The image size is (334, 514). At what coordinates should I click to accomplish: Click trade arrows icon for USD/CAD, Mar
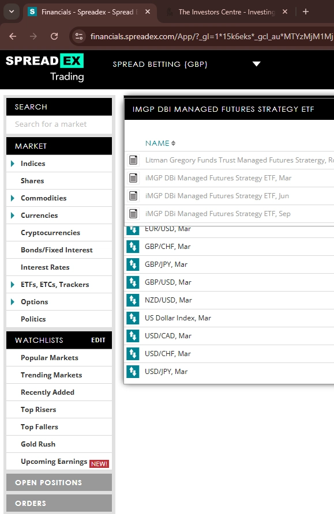tap(133, 336)
